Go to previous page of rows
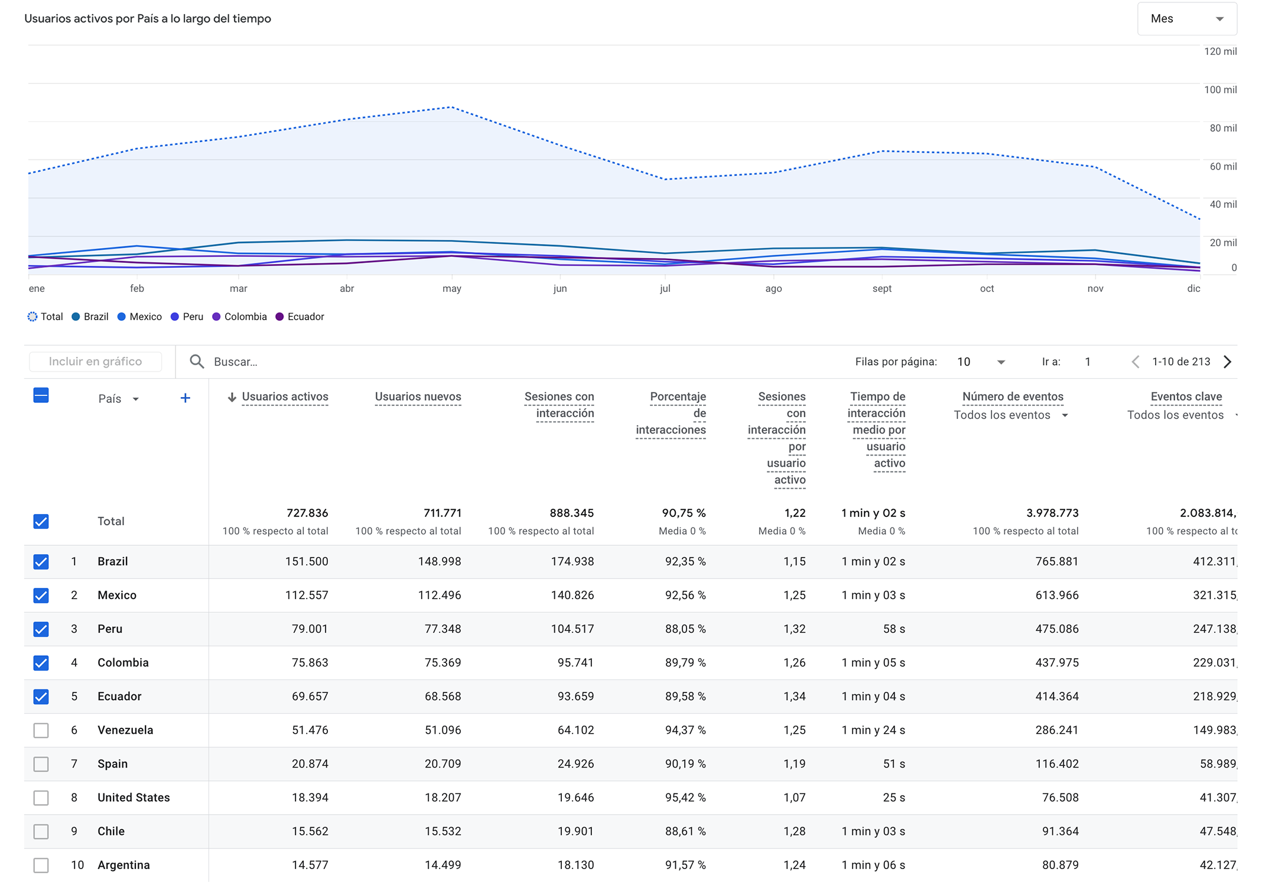 coord(1135,362)
